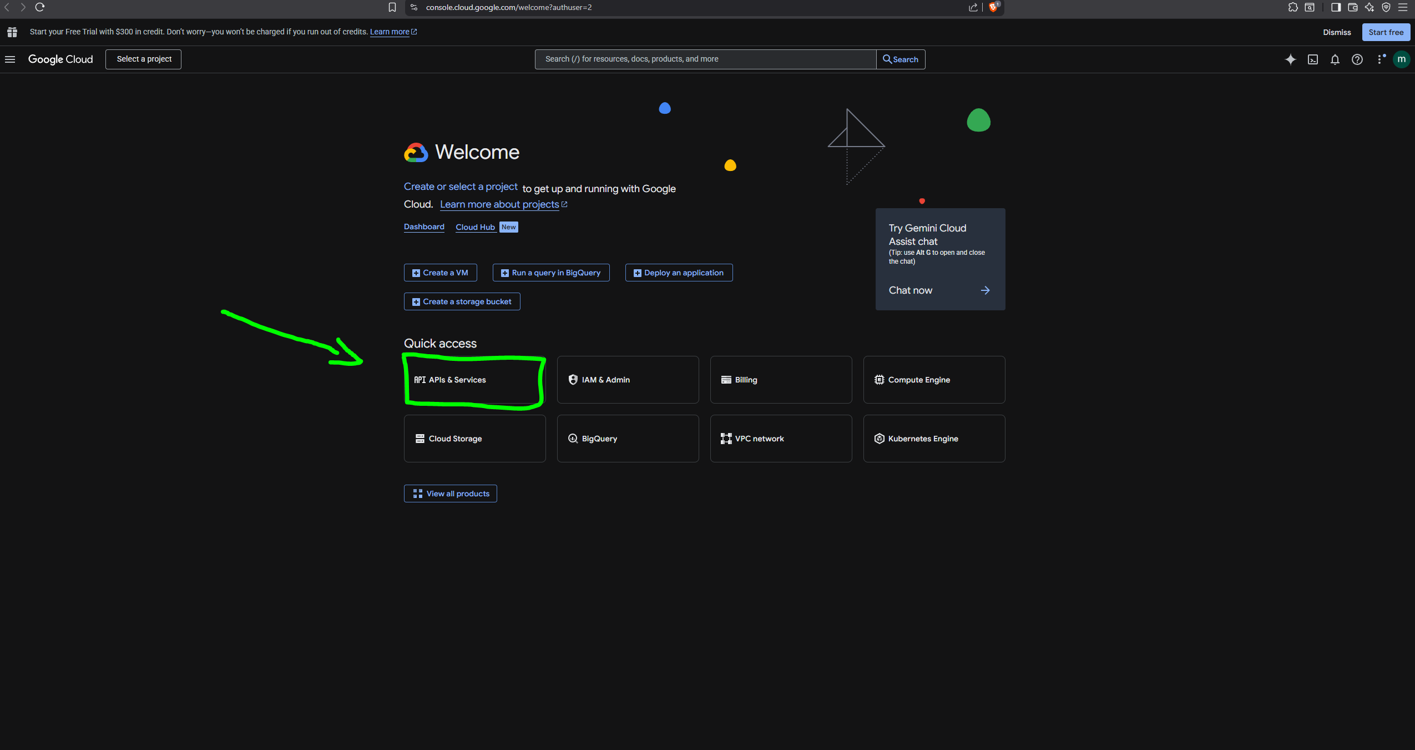Viewport: 1415px width, 750px height.
Task: Click the resources search input field
Action: click(x=704, y=59)
